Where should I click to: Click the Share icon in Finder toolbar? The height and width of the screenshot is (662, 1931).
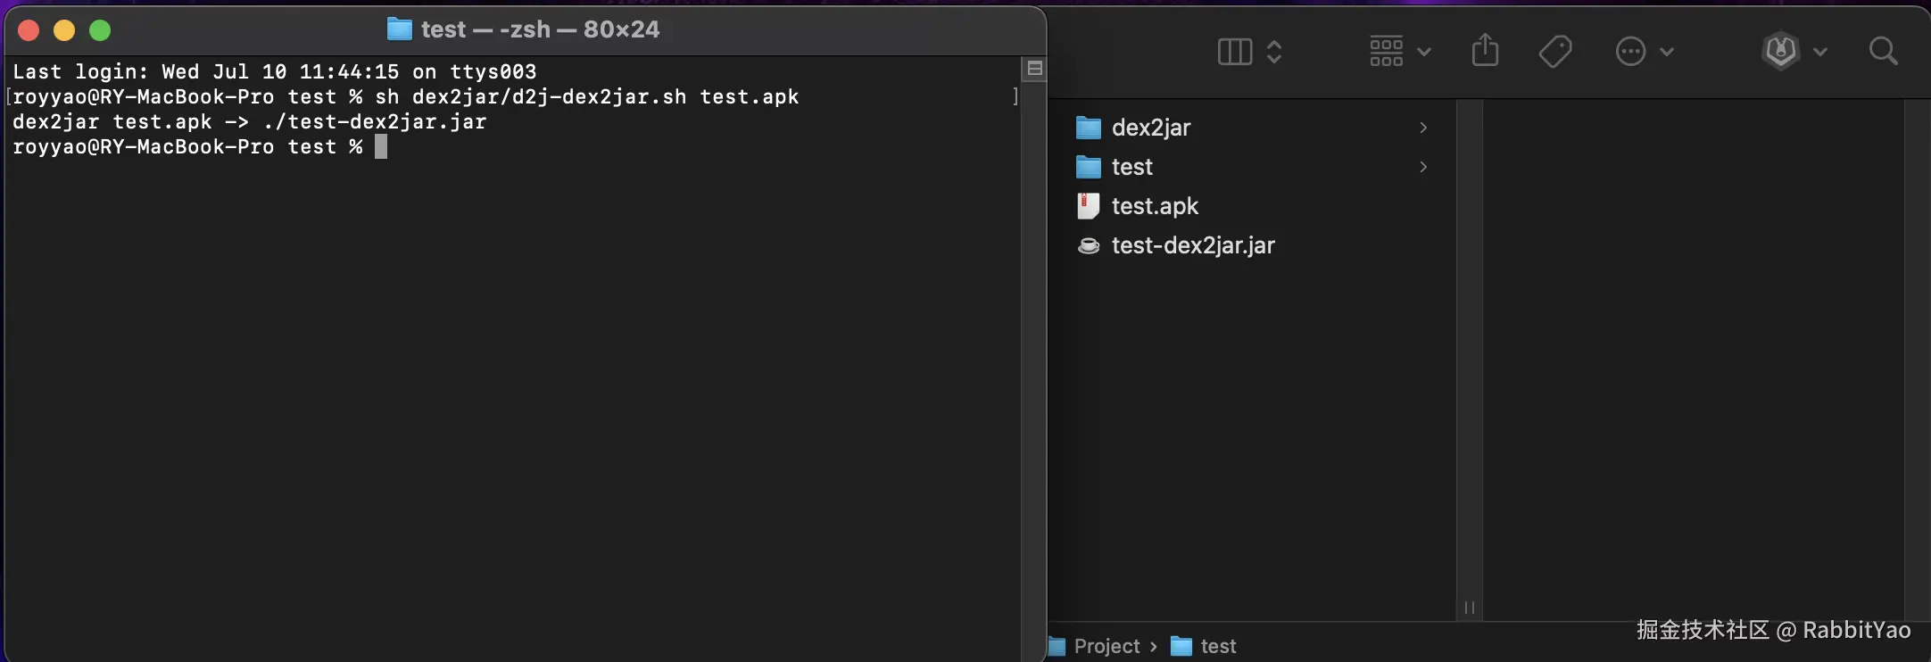click(1485, 51)
